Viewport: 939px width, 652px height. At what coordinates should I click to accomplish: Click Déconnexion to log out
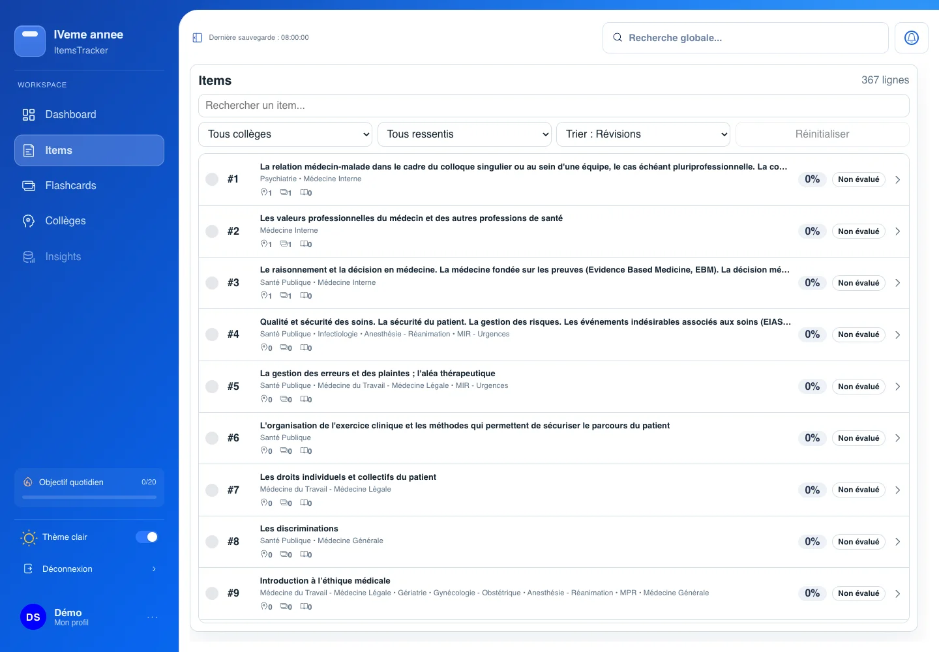tap(89, 569)
